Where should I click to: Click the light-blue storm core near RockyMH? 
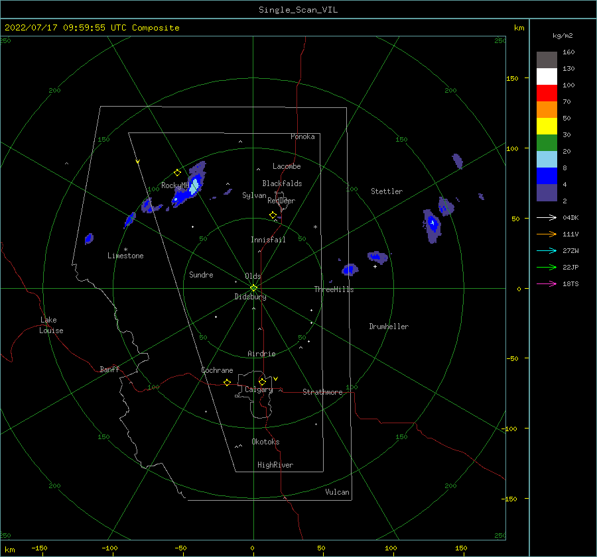pyautogui.click(x=194, y=185)
